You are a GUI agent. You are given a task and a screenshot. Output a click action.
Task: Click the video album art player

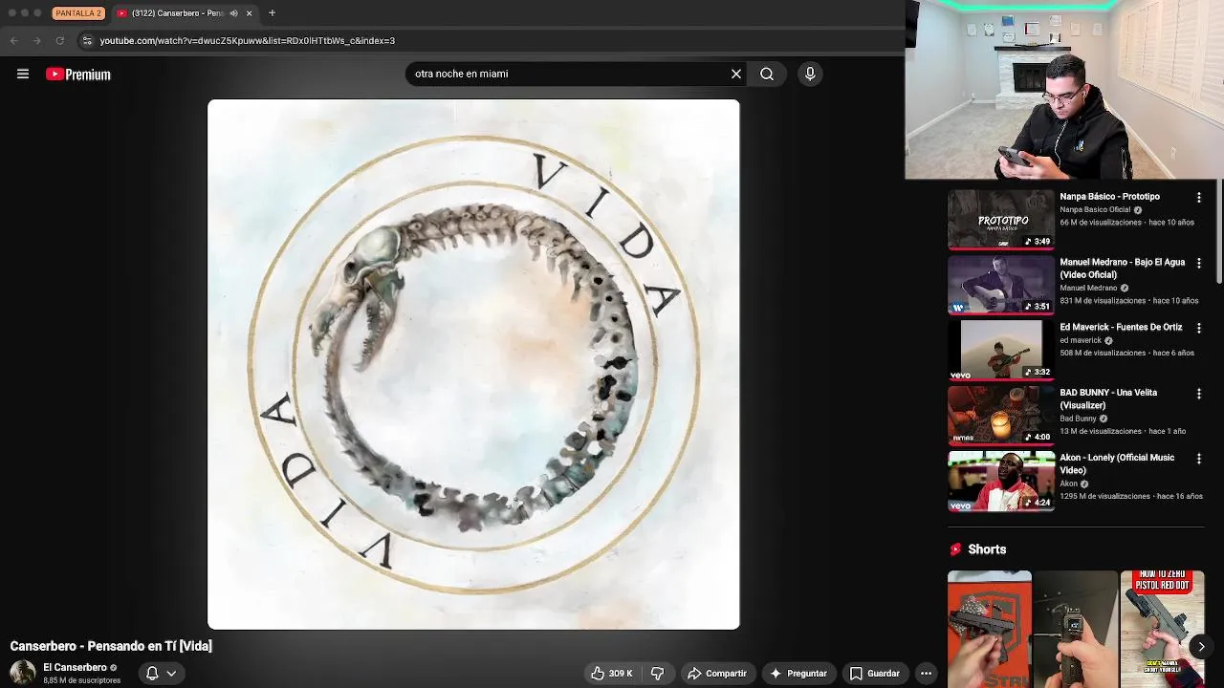pyautogui.click(x=473, y=364)
